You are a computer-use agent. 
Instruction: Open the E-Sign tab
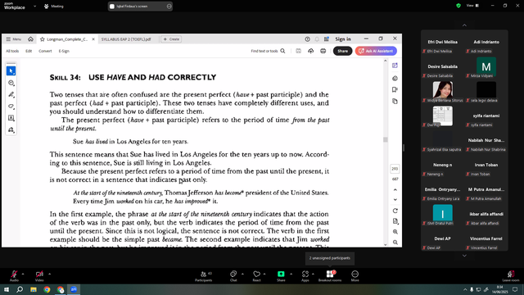point(64,51)
